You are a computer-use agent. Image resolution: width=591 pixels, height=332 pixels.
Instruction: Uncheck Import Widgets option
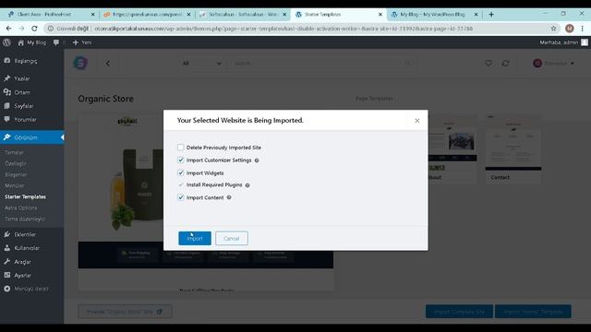(x=181, y=172)
